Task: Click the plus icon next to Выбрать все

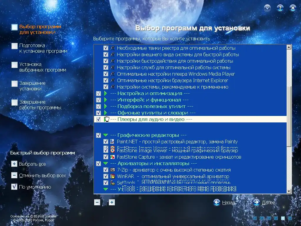Action: click(14, 164)
